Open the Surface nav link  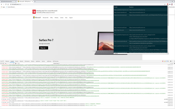pyautogui.click(x=62, y=17)
